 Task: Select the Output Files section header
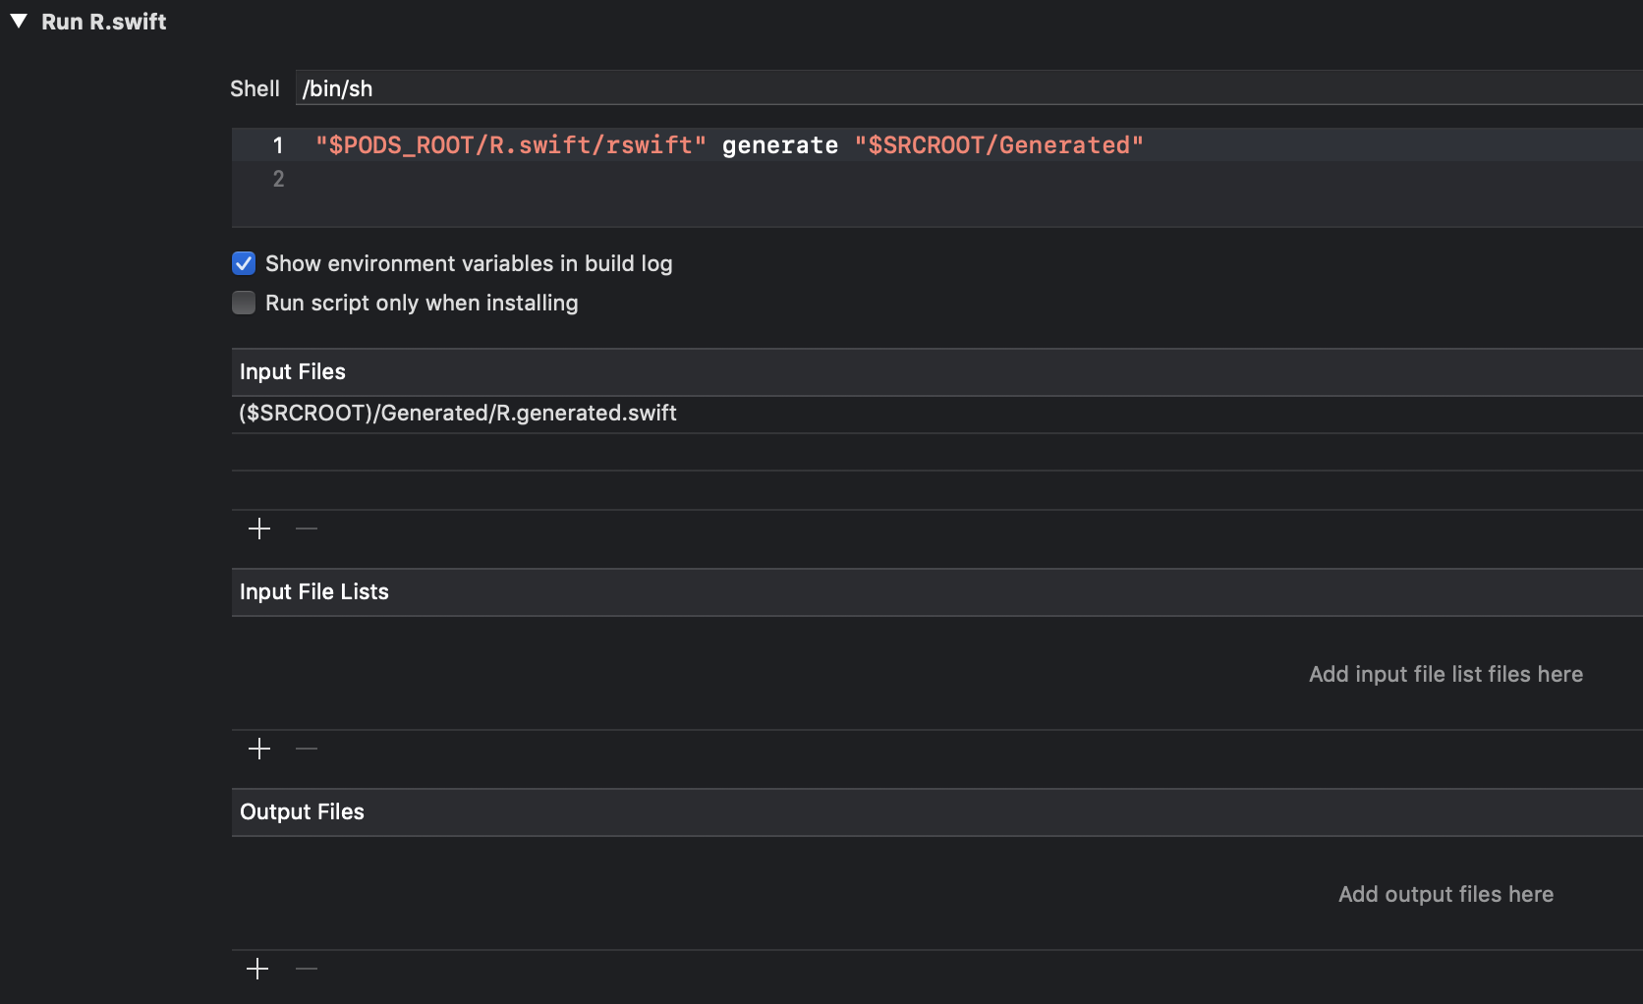coord(301,812)
